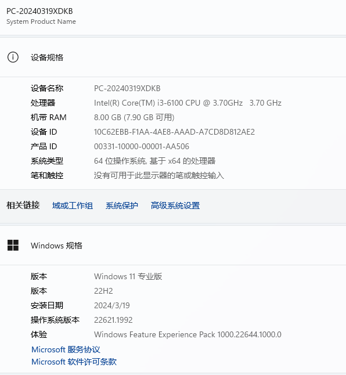Click the 设备名称 value PC-20240319XDKB
The height and width of the screenshot is (375, 346).
click(127, 88)
